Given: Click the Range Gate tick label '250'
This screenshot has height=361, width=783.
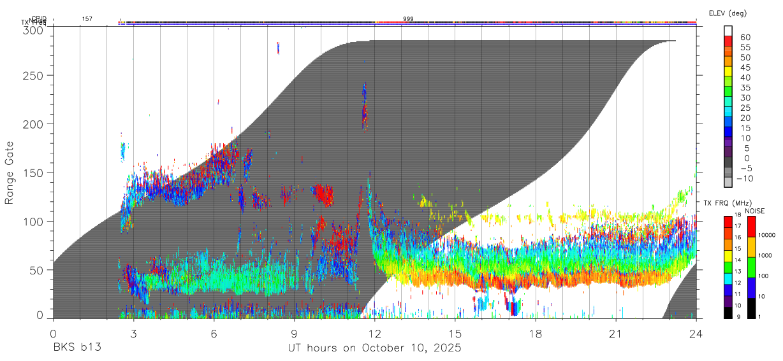Looking at the screenshot, I should point(33,75).
